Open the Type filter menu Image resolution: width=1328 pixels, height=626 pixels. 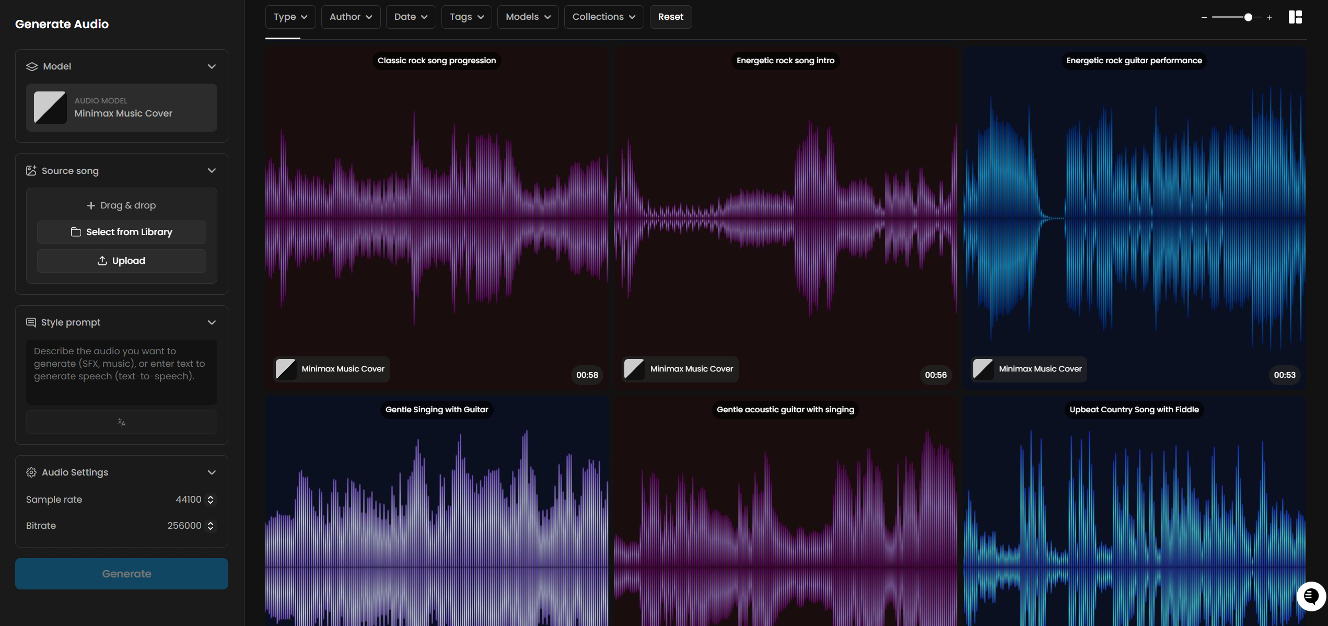tap(290, 17)
